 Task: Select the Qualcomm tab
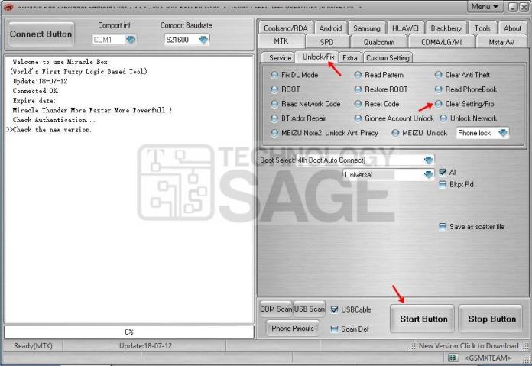click(x=379, y=42)
